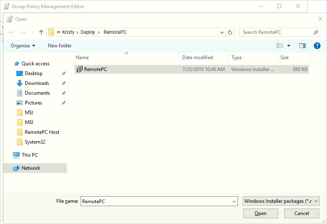
Task: Open the Downloads folder in Quick access
Action: pos(37,83)
